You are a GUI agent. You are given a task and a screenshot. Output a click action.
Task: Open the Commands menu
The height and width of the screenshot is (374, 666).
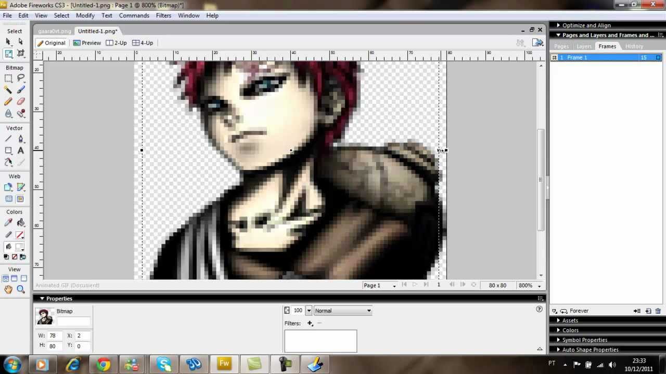pos(134,16)
